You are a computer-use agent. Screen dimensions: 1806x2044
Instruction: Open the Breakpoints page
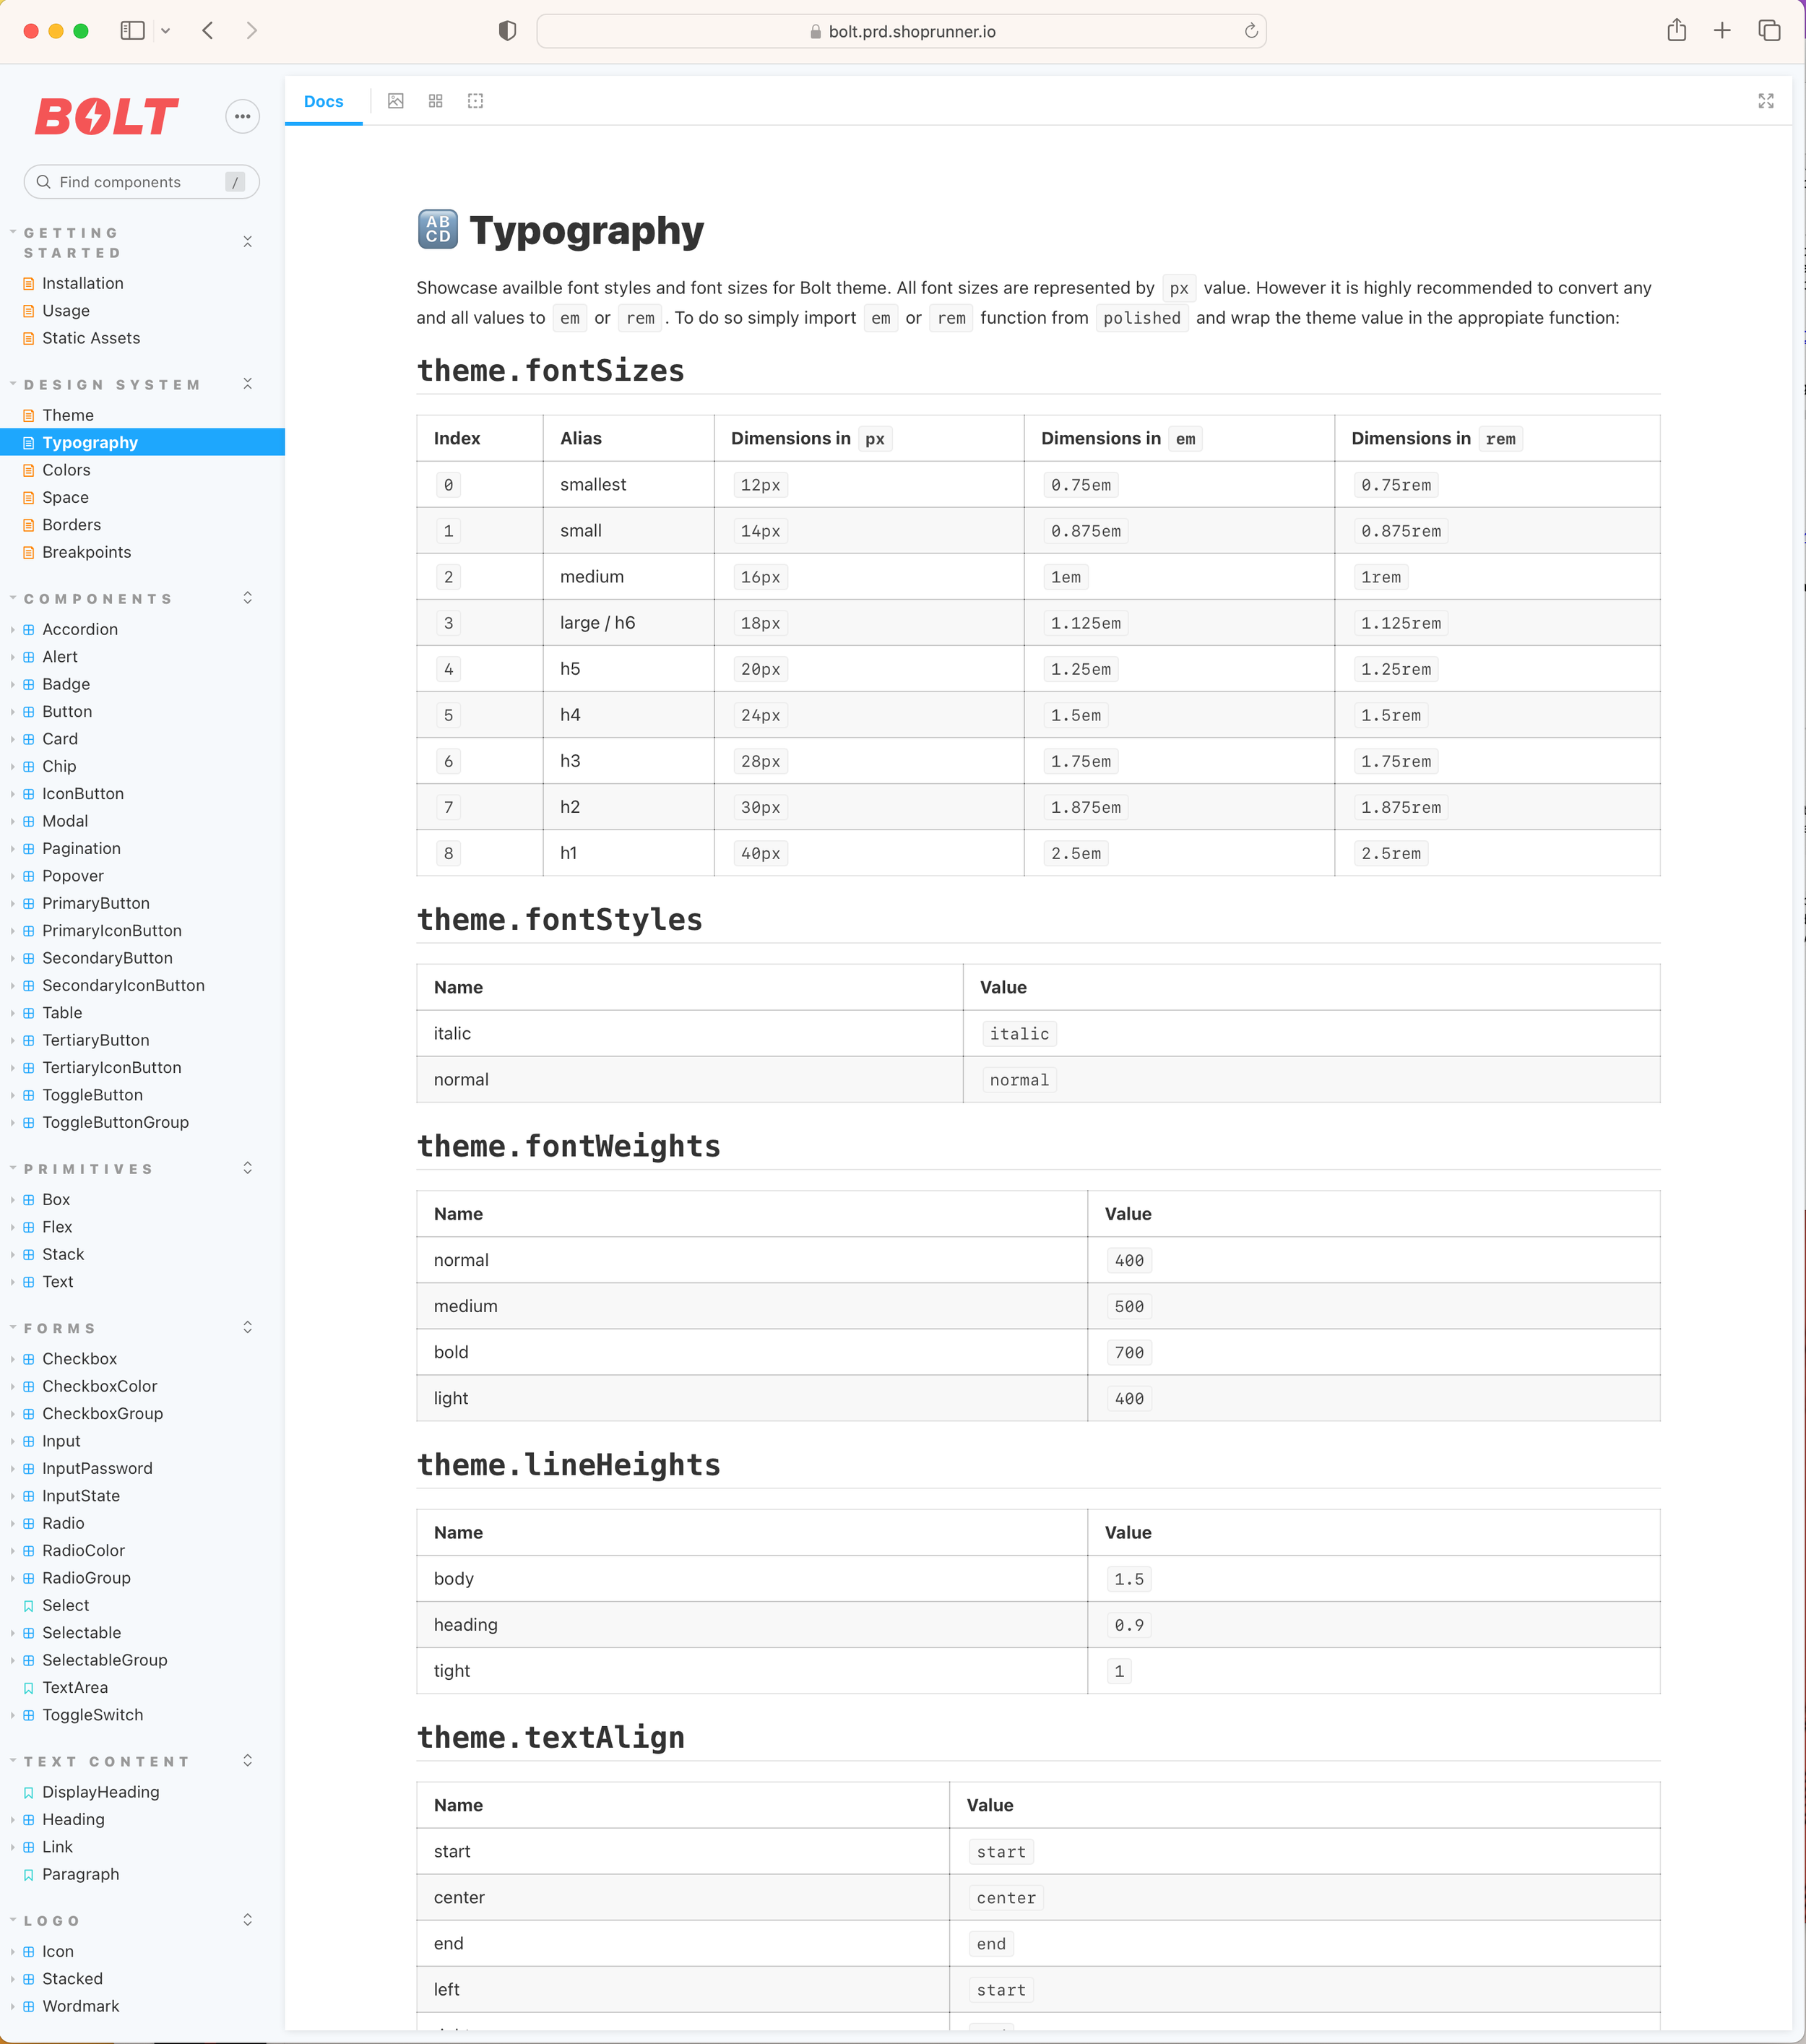(86, 552)
